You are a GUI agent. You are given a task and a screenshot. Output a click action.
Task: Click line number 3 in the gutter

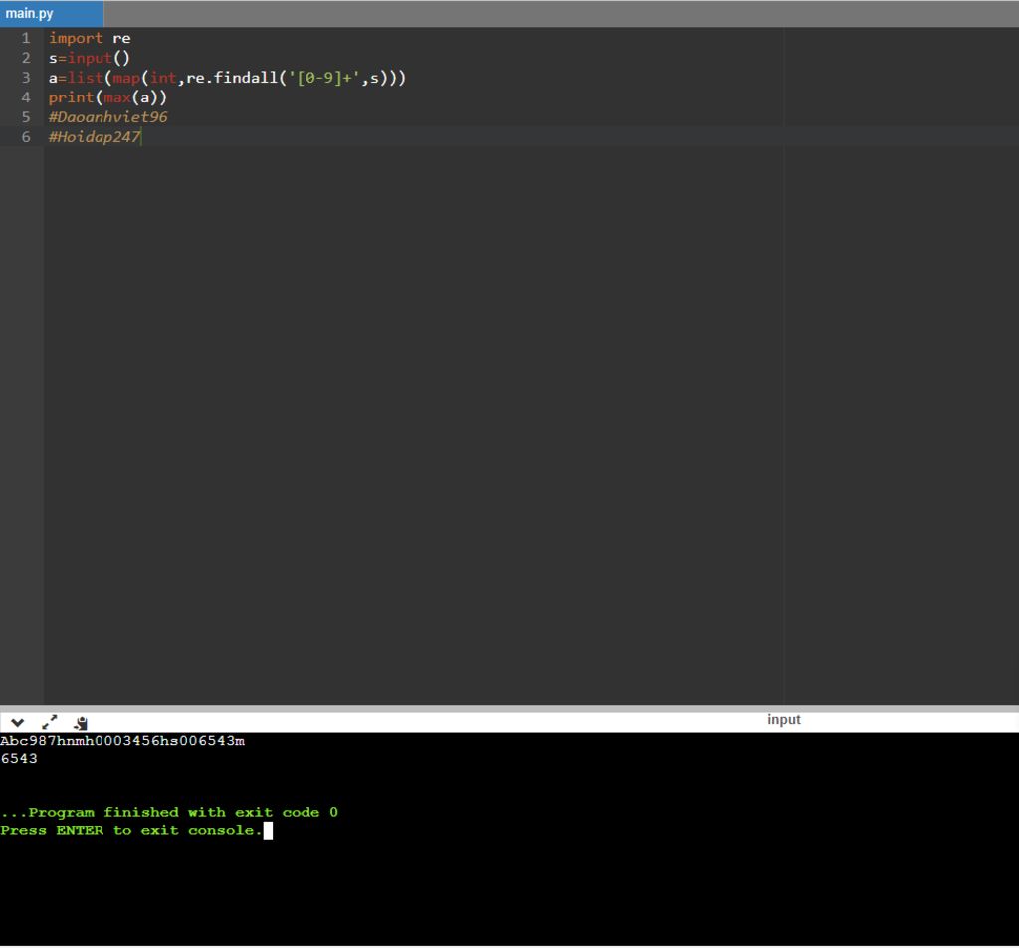pyautogui.click(x=26, y=78)
